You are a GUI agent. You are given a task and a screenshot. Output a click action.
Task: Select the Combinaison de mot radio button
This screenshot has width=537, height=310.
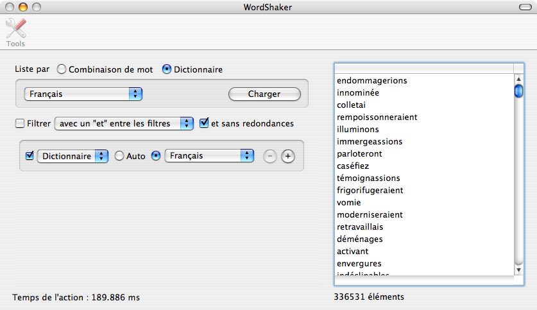(x=62, y=69)
